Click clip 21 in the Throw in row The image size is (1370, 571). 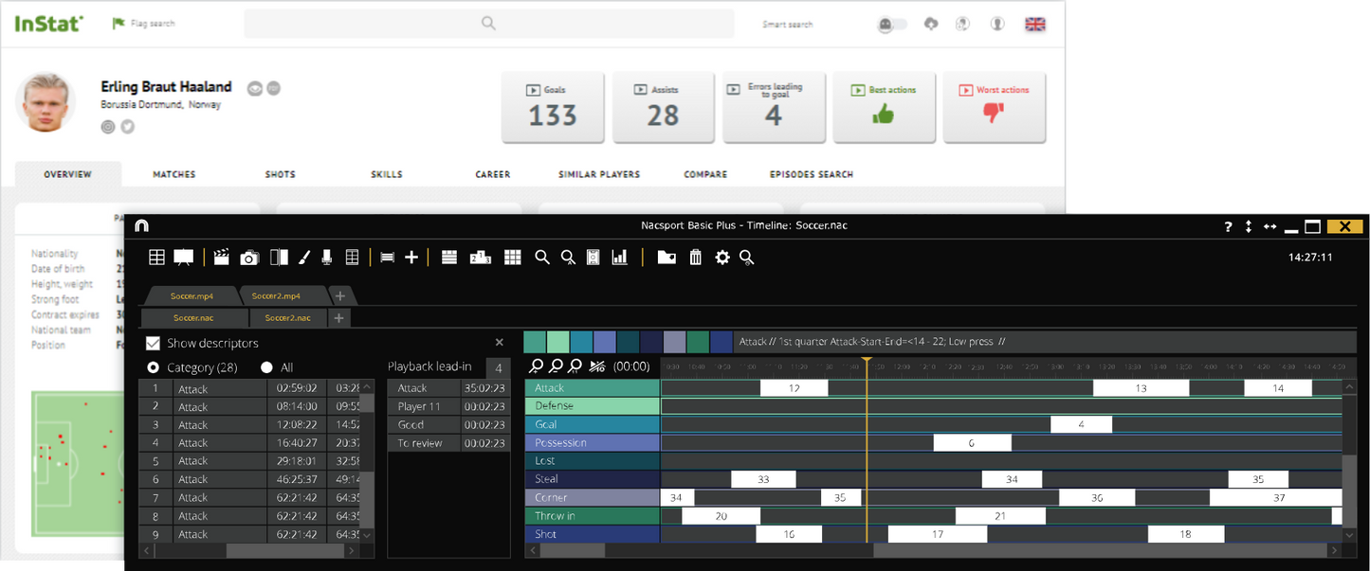coord(1000,516)
